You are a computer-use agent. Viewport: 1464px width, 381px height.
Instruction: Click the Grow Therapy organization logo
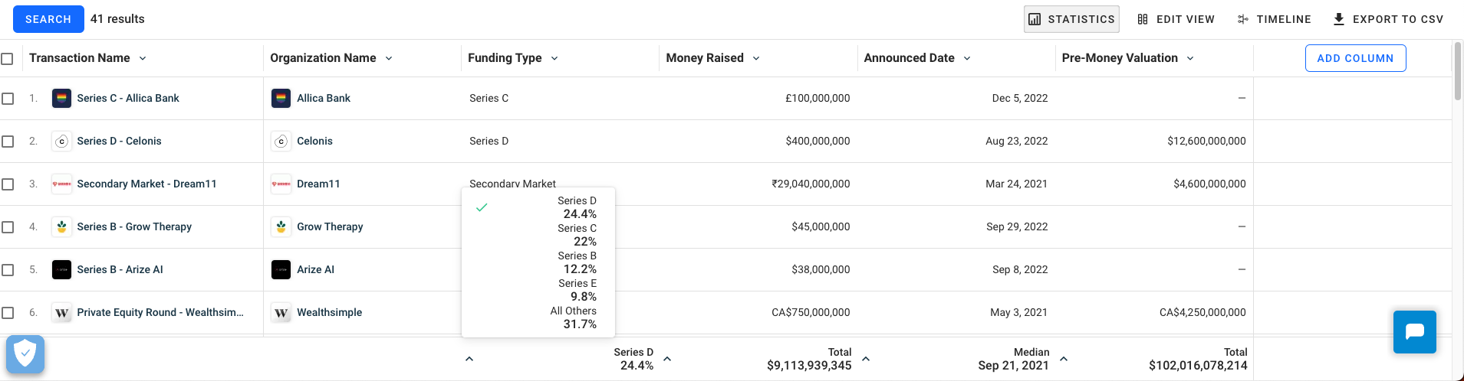pyautogui.click(x=281, y=227)
